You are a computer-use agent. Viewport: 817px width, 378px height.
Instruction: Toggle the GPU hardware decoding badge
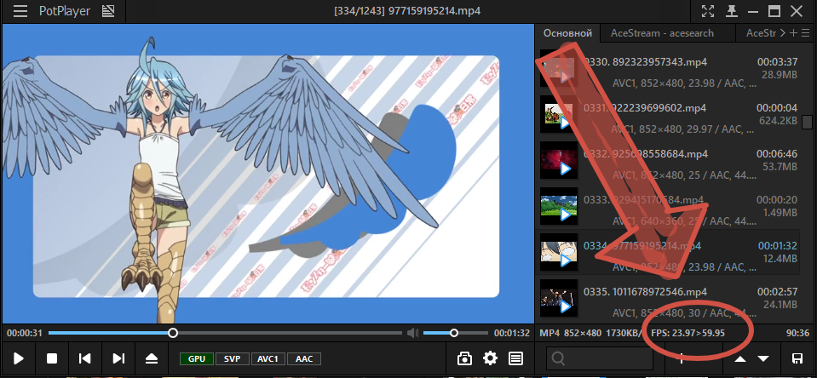point(197,358)
